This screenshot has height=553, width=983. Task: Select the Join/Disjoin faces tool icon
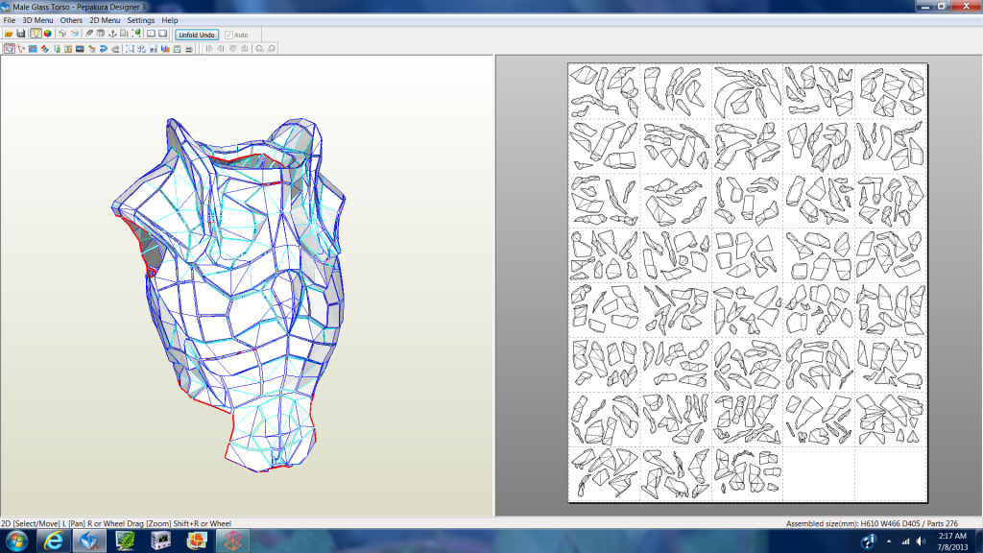coord(21,48)
